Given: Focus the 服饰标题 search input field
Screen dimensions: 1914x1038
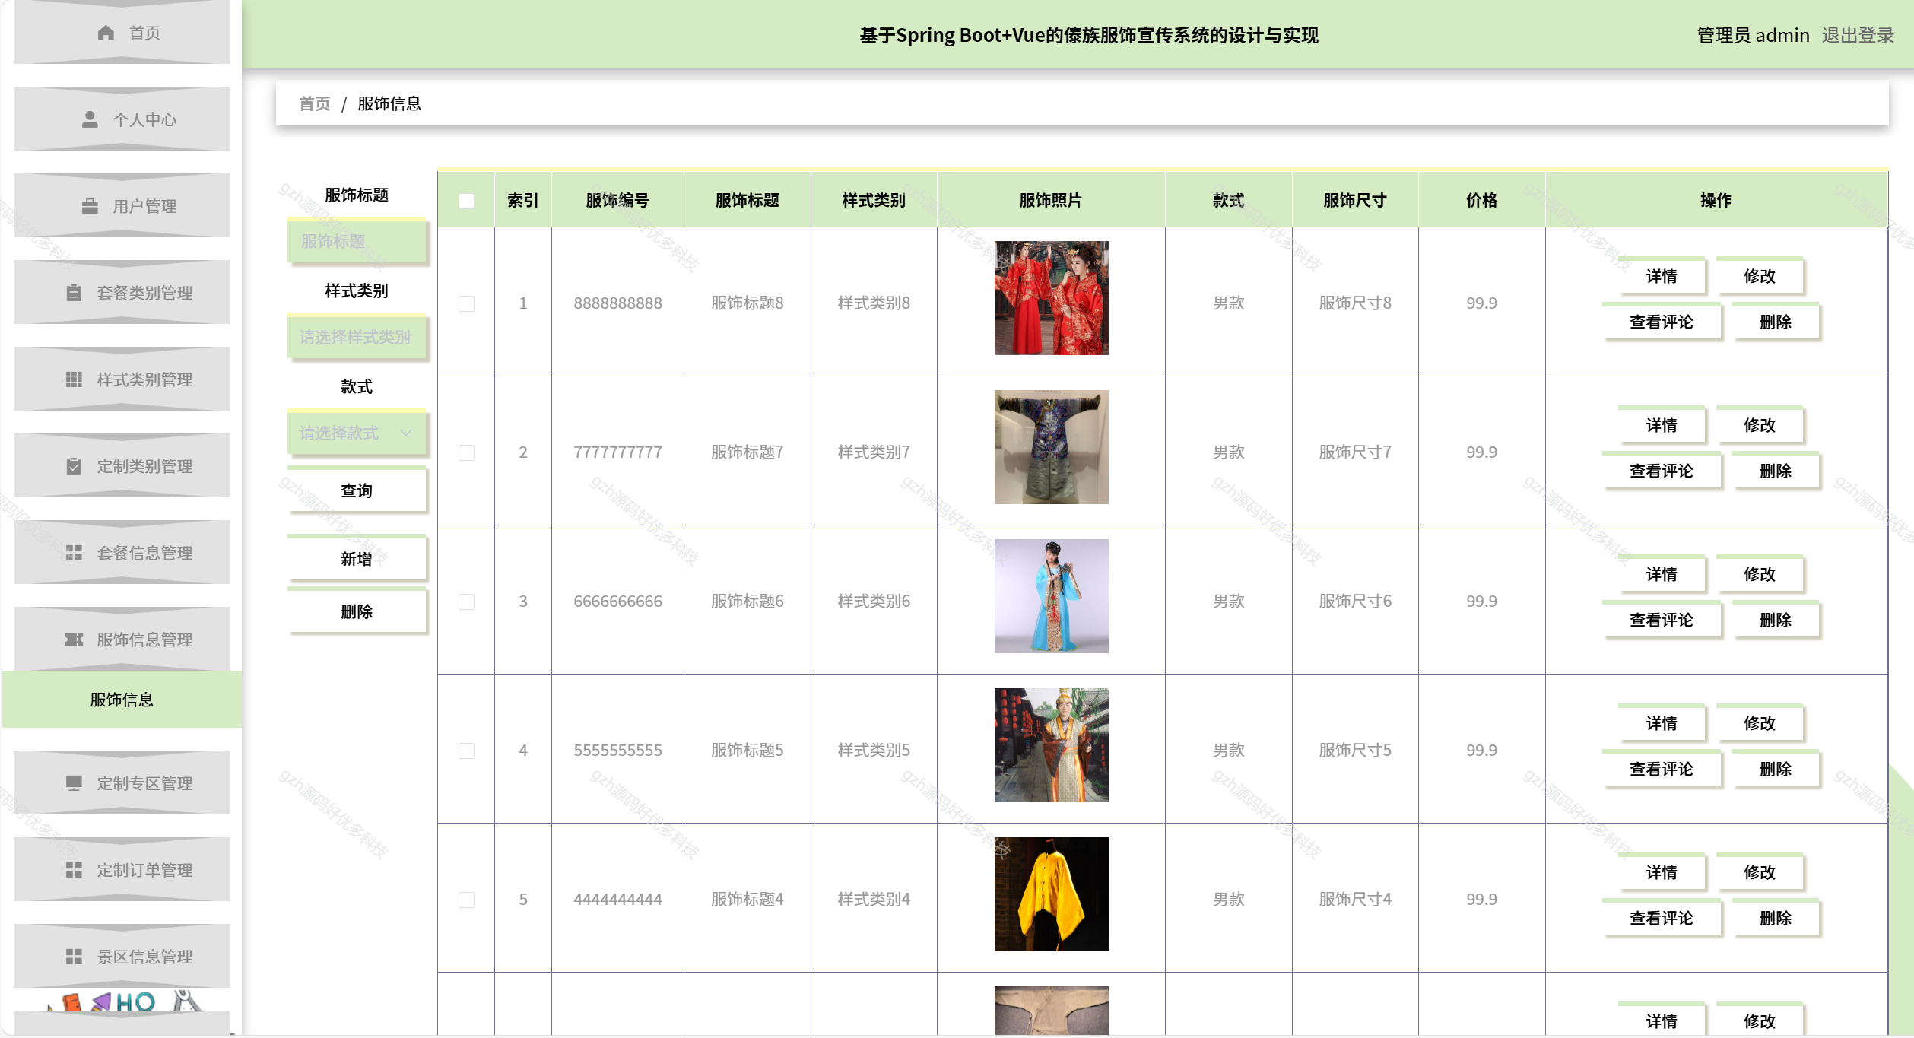Looking at the screenshot, I should (357, 241).
